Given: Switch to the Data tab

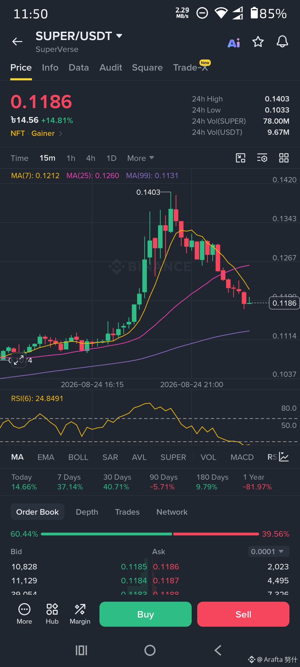Looking at the screenshot, I should tap(79, 68).
